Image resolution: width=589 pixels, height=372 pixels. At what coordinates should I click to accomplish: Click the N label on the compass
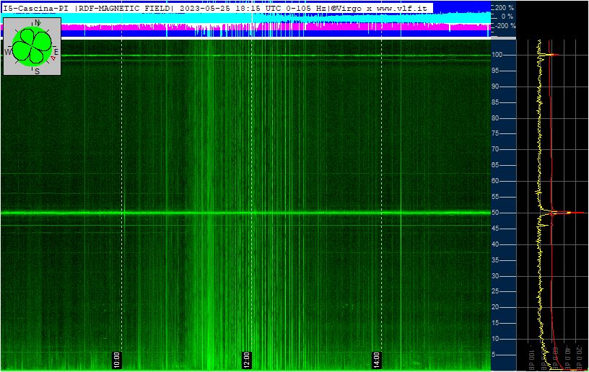point(38,22)
